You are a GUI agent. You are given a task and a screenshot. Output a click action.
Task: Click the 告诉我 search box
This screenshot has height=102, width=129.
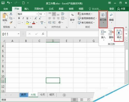(x=95, y=9)
